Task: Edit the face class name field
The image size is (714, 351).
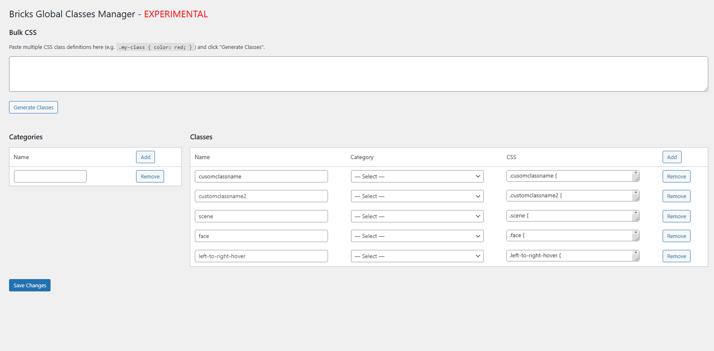Action: (x=261, y=236)
